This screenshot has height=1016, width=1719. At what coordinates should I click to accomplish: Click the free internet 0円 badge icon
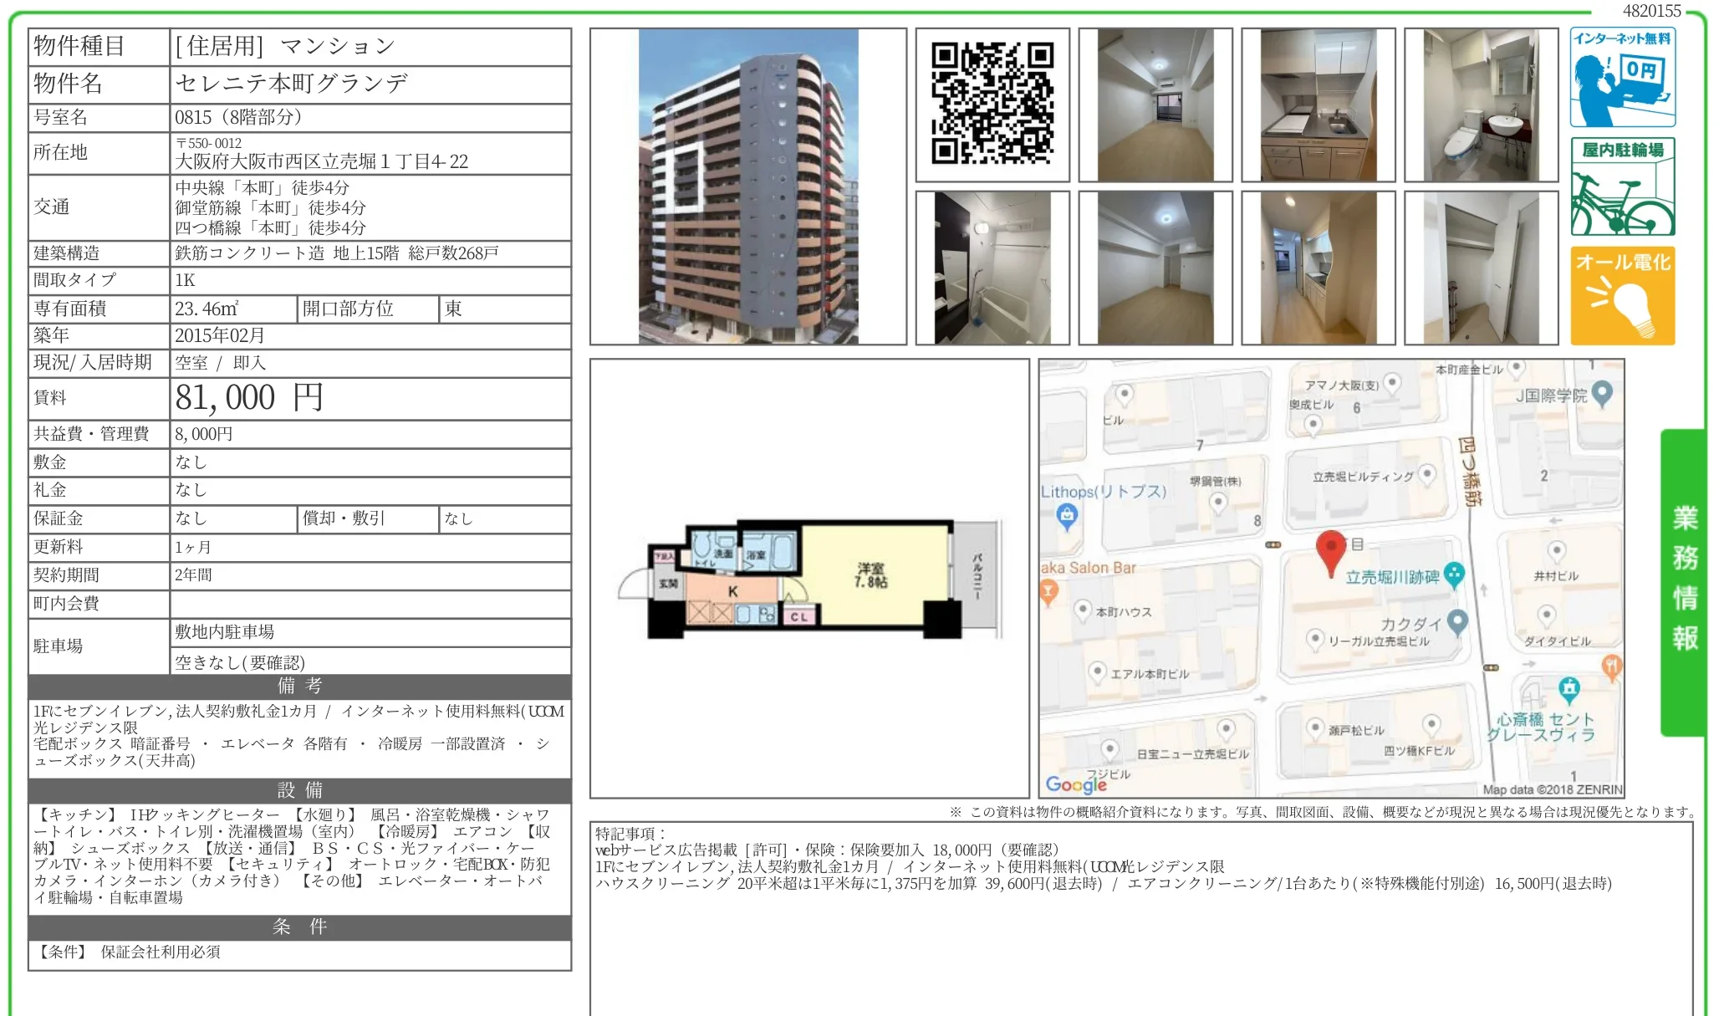click(x=1622, y=77)
